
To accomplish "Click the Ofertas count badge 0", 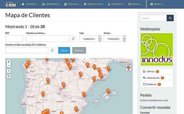I will click(157, 72).
